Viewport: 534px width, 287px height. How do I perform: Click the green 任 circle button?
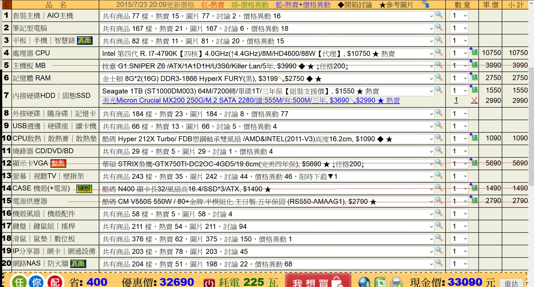(x=19, y=281)
